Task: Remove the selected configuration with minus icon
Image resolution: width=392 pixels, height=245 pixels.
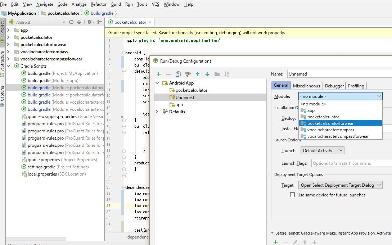Action: 168,74
